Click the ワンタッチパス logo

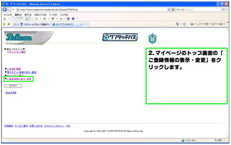tap(120, 37)
